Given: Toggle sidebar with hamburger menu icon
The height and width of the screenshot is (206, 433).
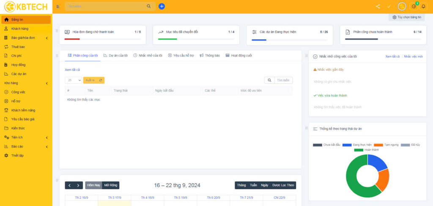Looking at the screenshot, I should 58,6.
